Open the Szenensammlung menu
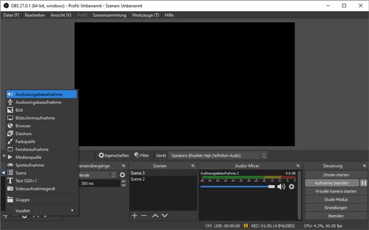 pyautogui.click(x=109, y=15)
